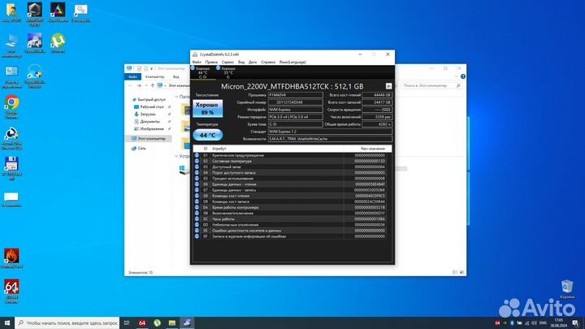Image resolution: width=585 pixels, height=329 pixels.
Task: Click the total host writes value 24417 GB
Action: 377,102
